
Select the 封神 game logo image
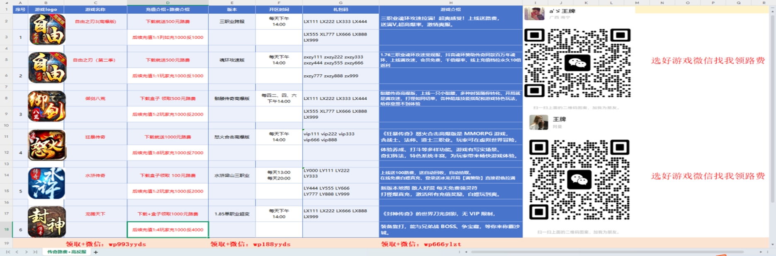tap(47, 222)
